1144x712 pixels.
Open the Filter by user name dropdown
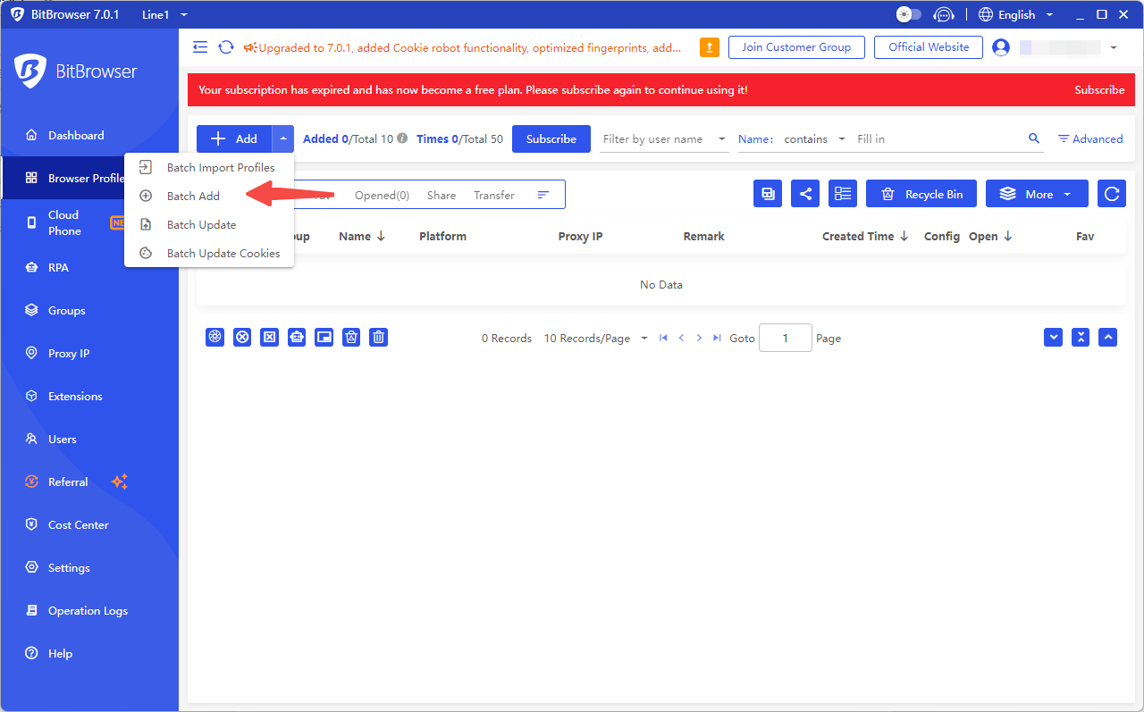(x=664, y=138)
